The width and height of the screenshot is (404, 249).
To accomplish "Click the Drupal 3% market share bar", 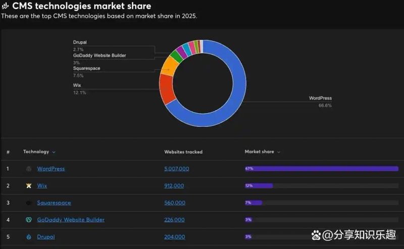I will click(x=248, y=237).
